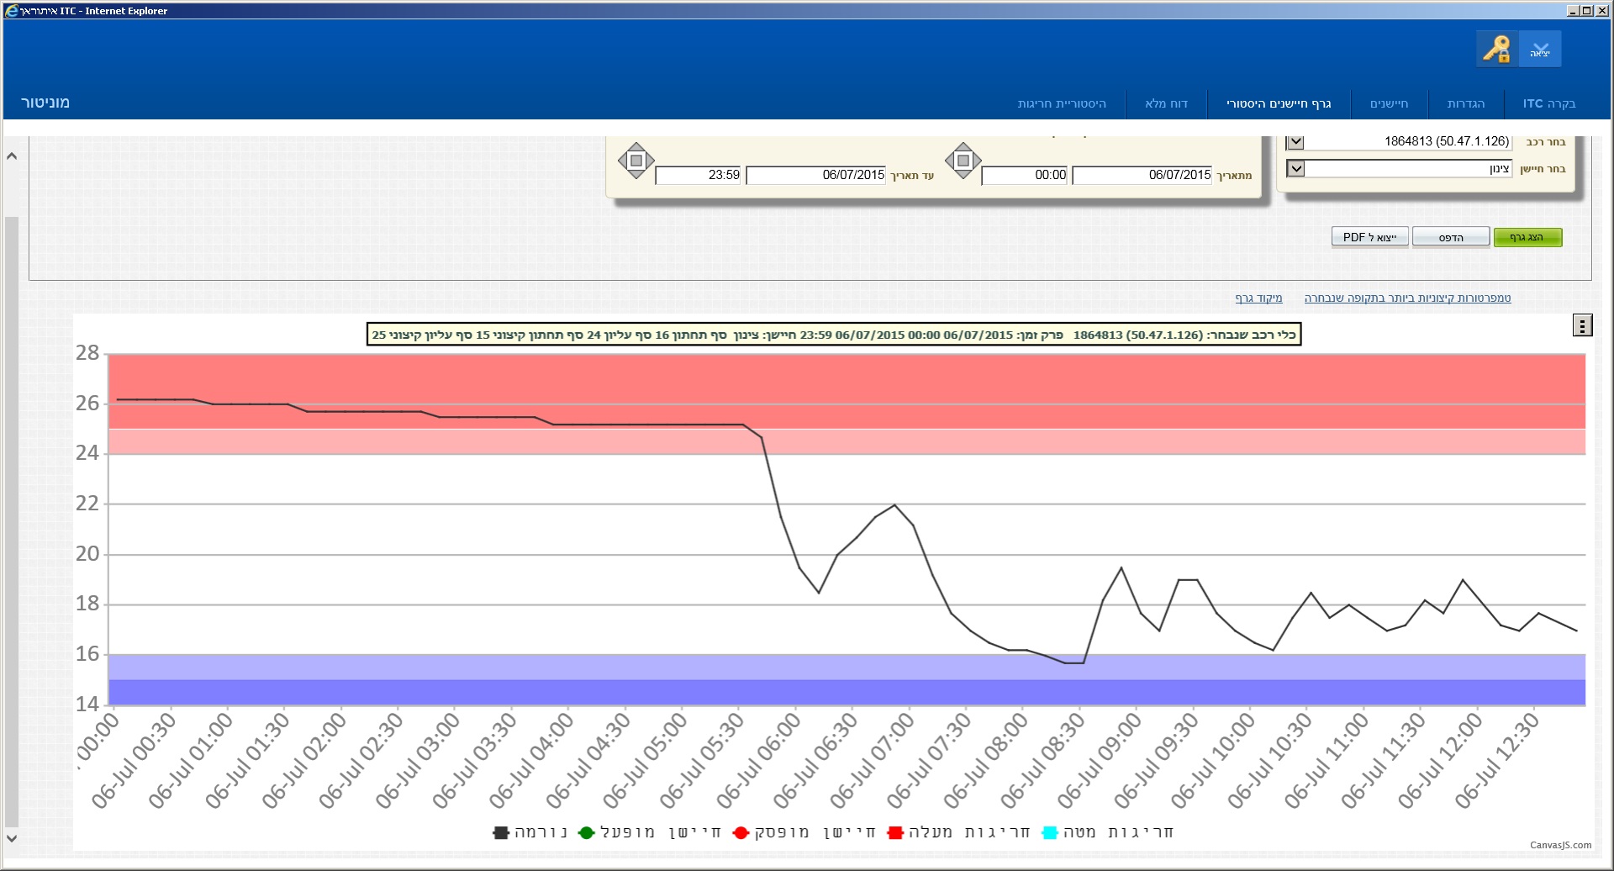Screen dimensions: 1614x871
Task: Open the היסטוריית חריגות tab
Action: 1062,103
